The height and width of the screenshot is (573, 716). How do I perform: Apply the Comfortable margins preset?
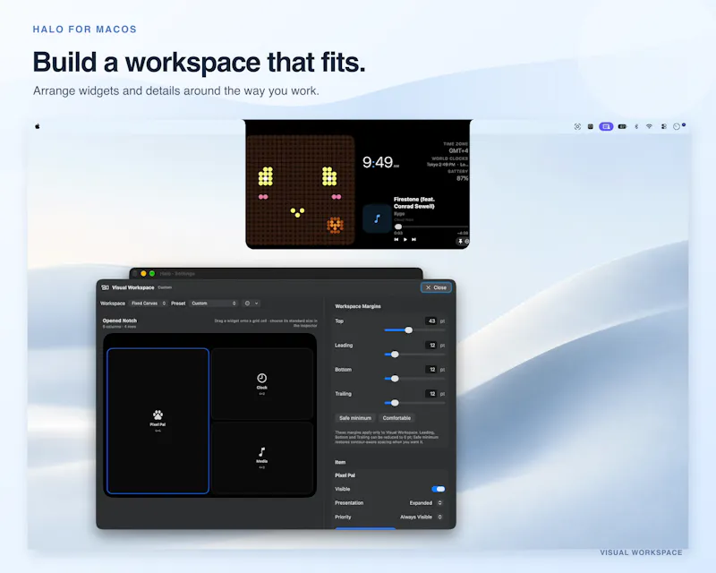pyautogui.click(x=396, y=418)
